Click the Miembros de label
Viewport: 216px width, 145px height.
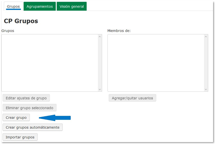point(119,31)
